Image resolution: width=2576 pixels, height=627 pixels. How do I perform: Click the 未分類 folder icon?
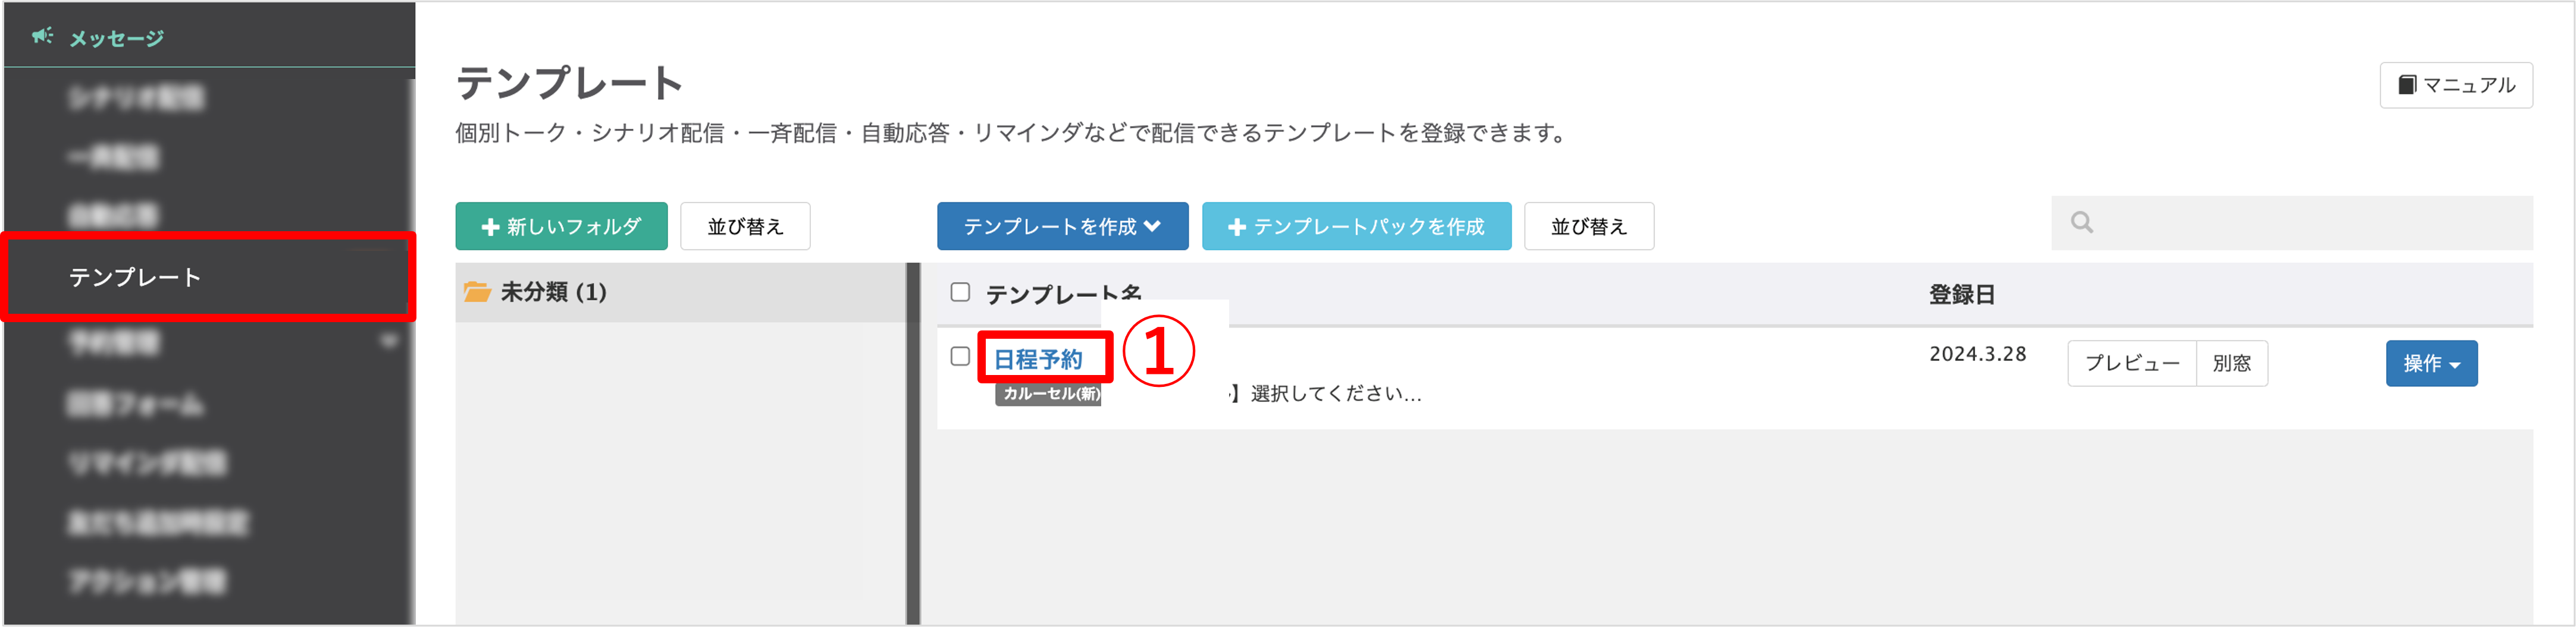point(477,292)
